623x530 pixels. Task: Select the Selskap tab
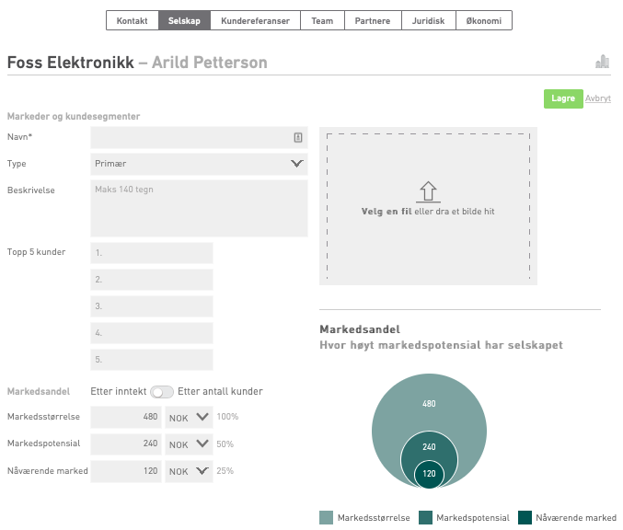(x=184, y=20)
